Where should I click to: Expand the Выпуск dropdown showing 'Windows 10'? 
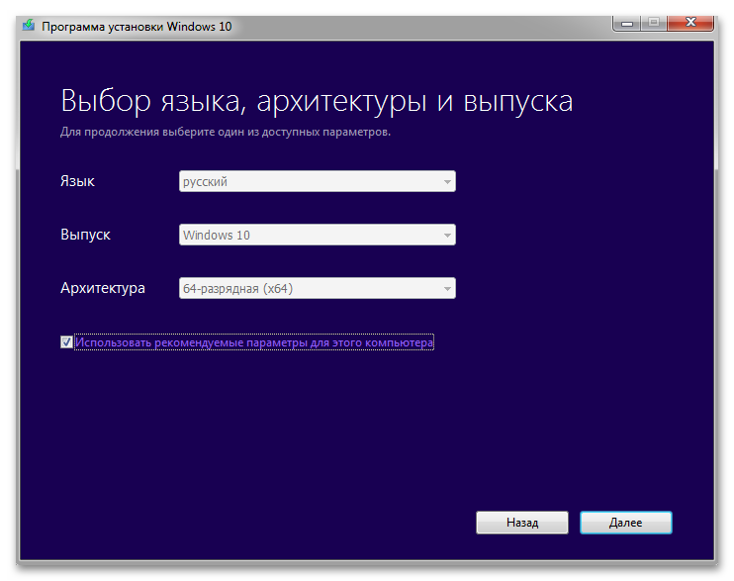tap(307, 235)
